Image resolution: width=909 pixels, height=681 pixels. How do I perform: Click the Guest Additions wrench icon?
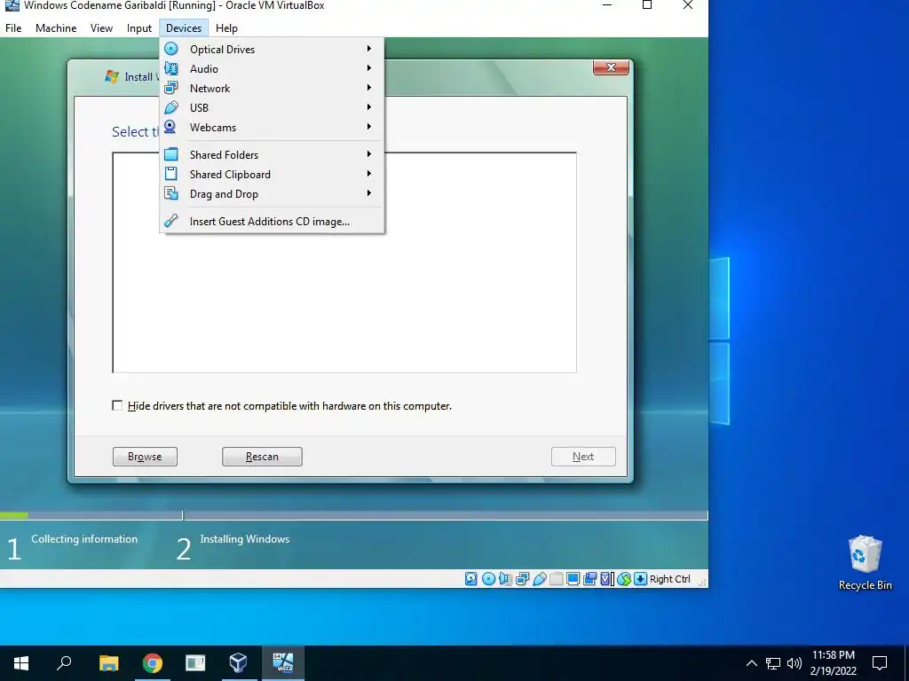[171, 221]
